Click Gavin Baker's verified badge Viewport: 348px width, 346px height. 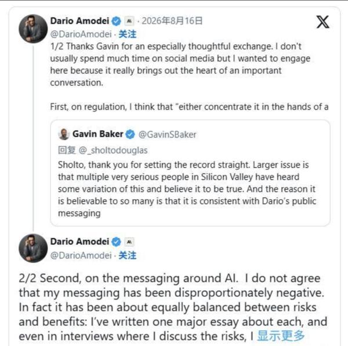[x=130, y=134]
